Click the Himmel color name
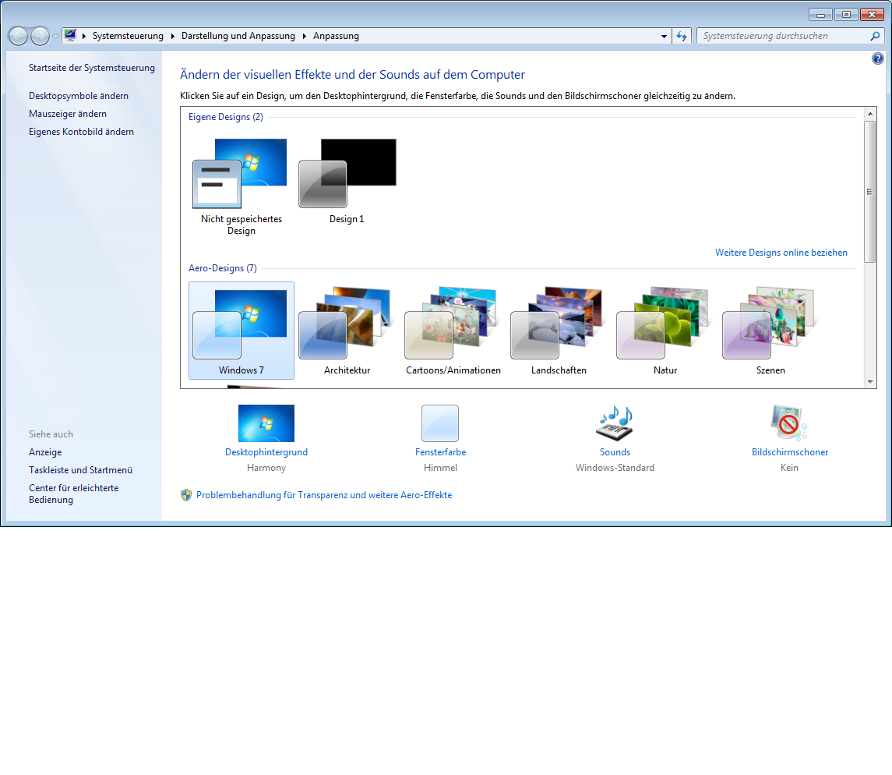This screenshot has height=775, width=892. point(440,468)
